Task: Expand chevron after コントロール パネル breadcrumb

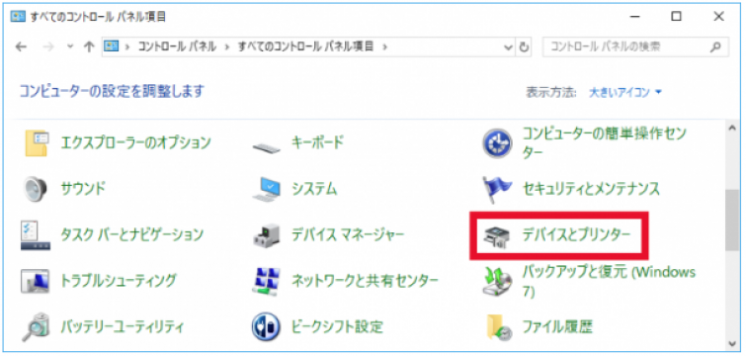Action: [x=227, y=46]
